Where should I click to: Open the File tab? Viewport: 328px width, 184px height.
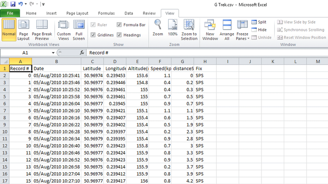tap(10, 14)
